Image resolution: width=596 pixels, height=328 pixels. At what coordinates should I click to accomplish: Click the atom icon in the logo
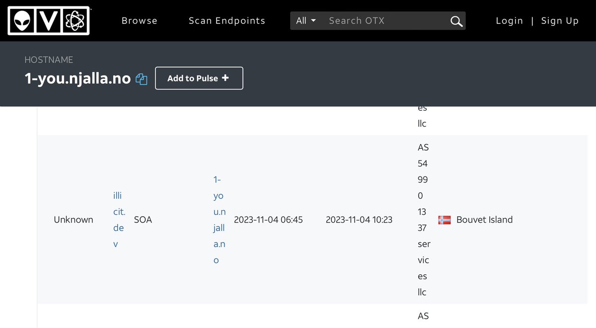click(x=75, y=21)
